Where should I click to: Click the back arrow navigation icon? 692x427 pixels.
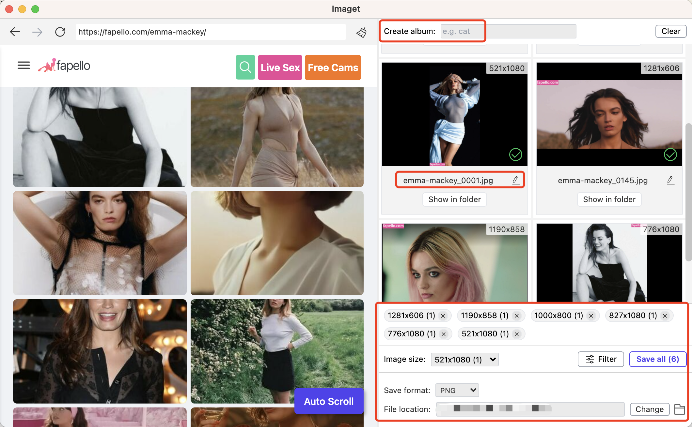click(15, 32)
